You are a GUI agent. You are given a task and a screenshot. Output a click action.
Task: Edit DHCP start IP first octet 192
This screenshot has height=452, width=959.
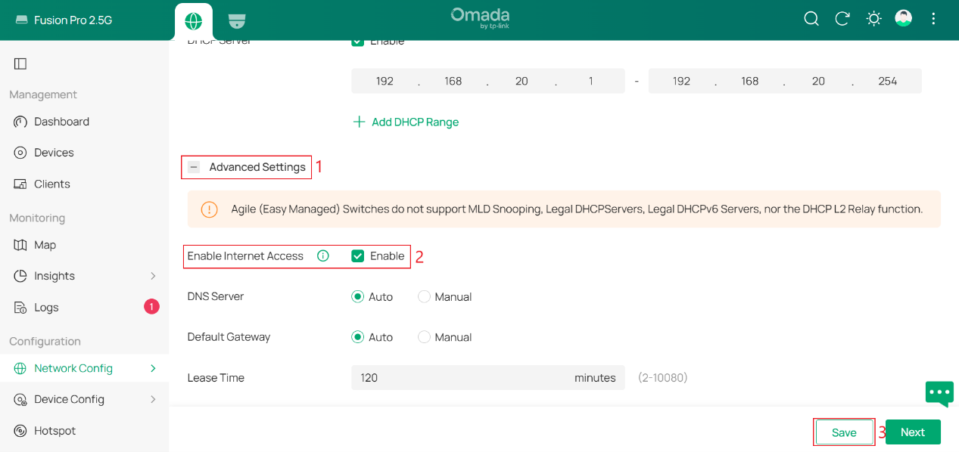tap(385, 81)
